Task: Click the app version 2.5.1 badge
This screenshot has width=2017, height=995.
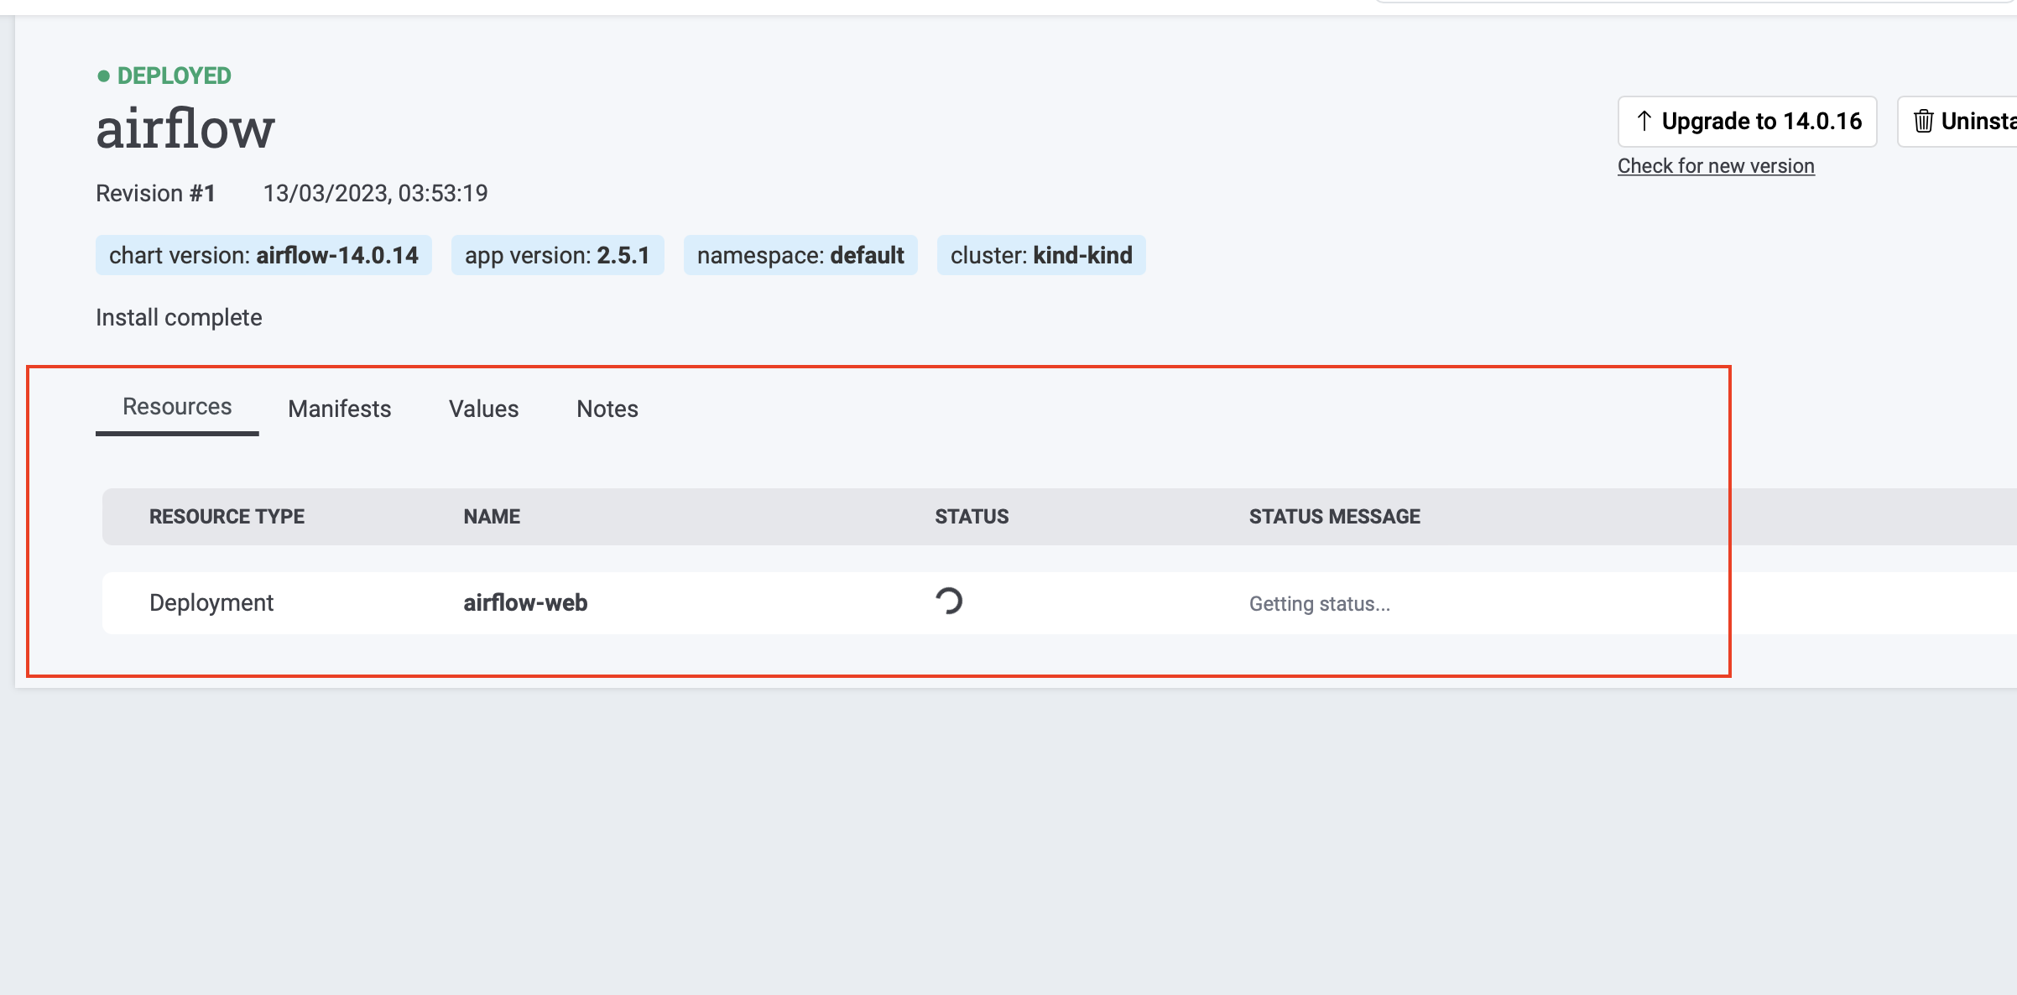Action: (x=557, y=255)
